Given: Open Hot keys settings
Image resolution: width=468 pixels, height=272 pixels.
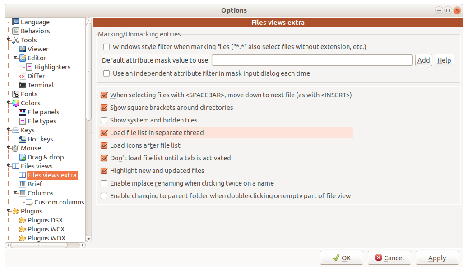Looking at the screenshot, I should (23, 139).
